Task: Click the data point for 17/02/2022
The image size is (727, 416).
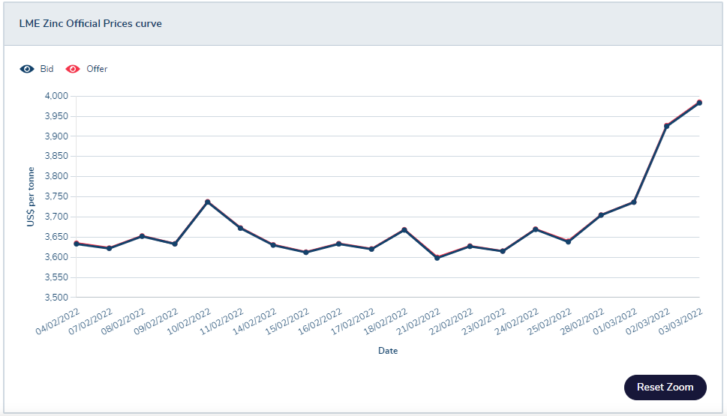Action: pos(371,250)
